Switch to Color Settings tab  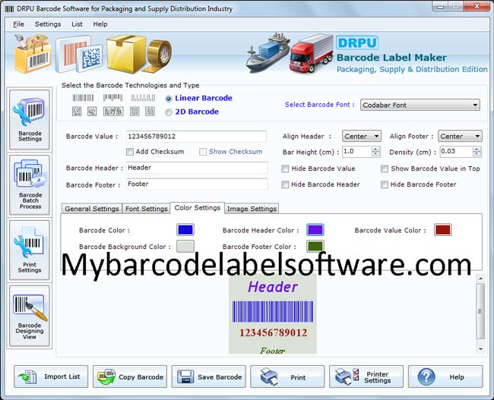tap(198, 208)
